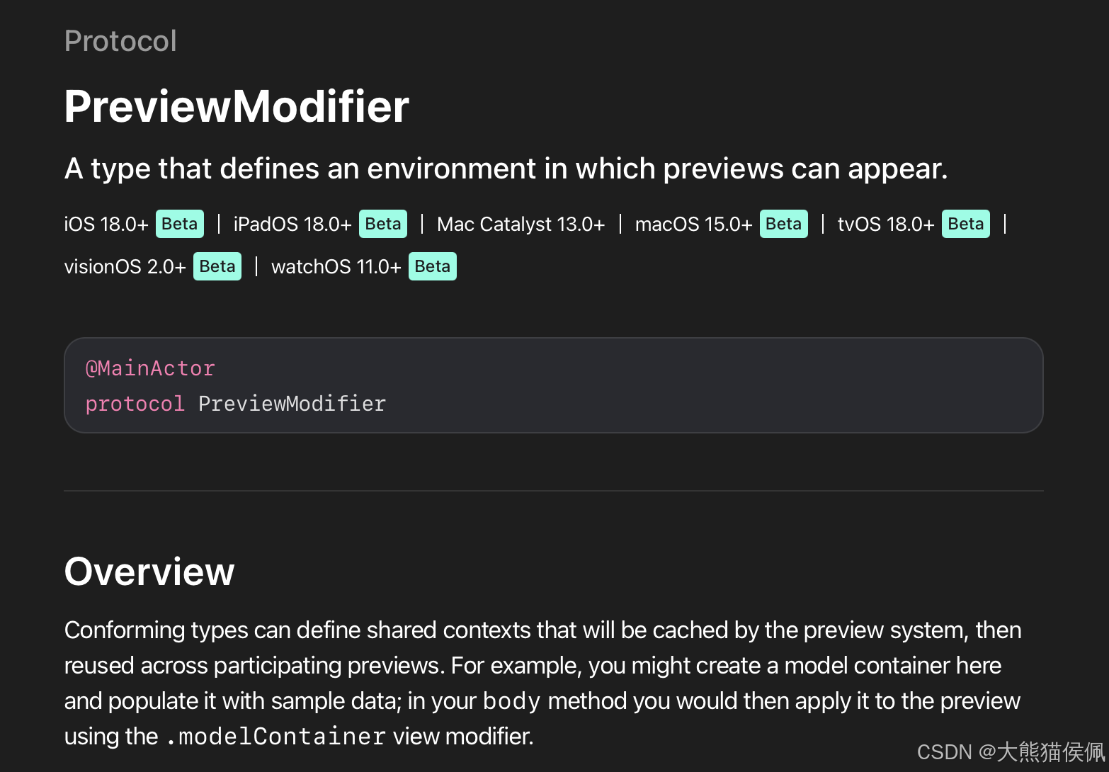Viewport: 1109px width, 772px height.
Task: Click the Beta badge next to iOS 18.0+
Action: coord(180,224)
